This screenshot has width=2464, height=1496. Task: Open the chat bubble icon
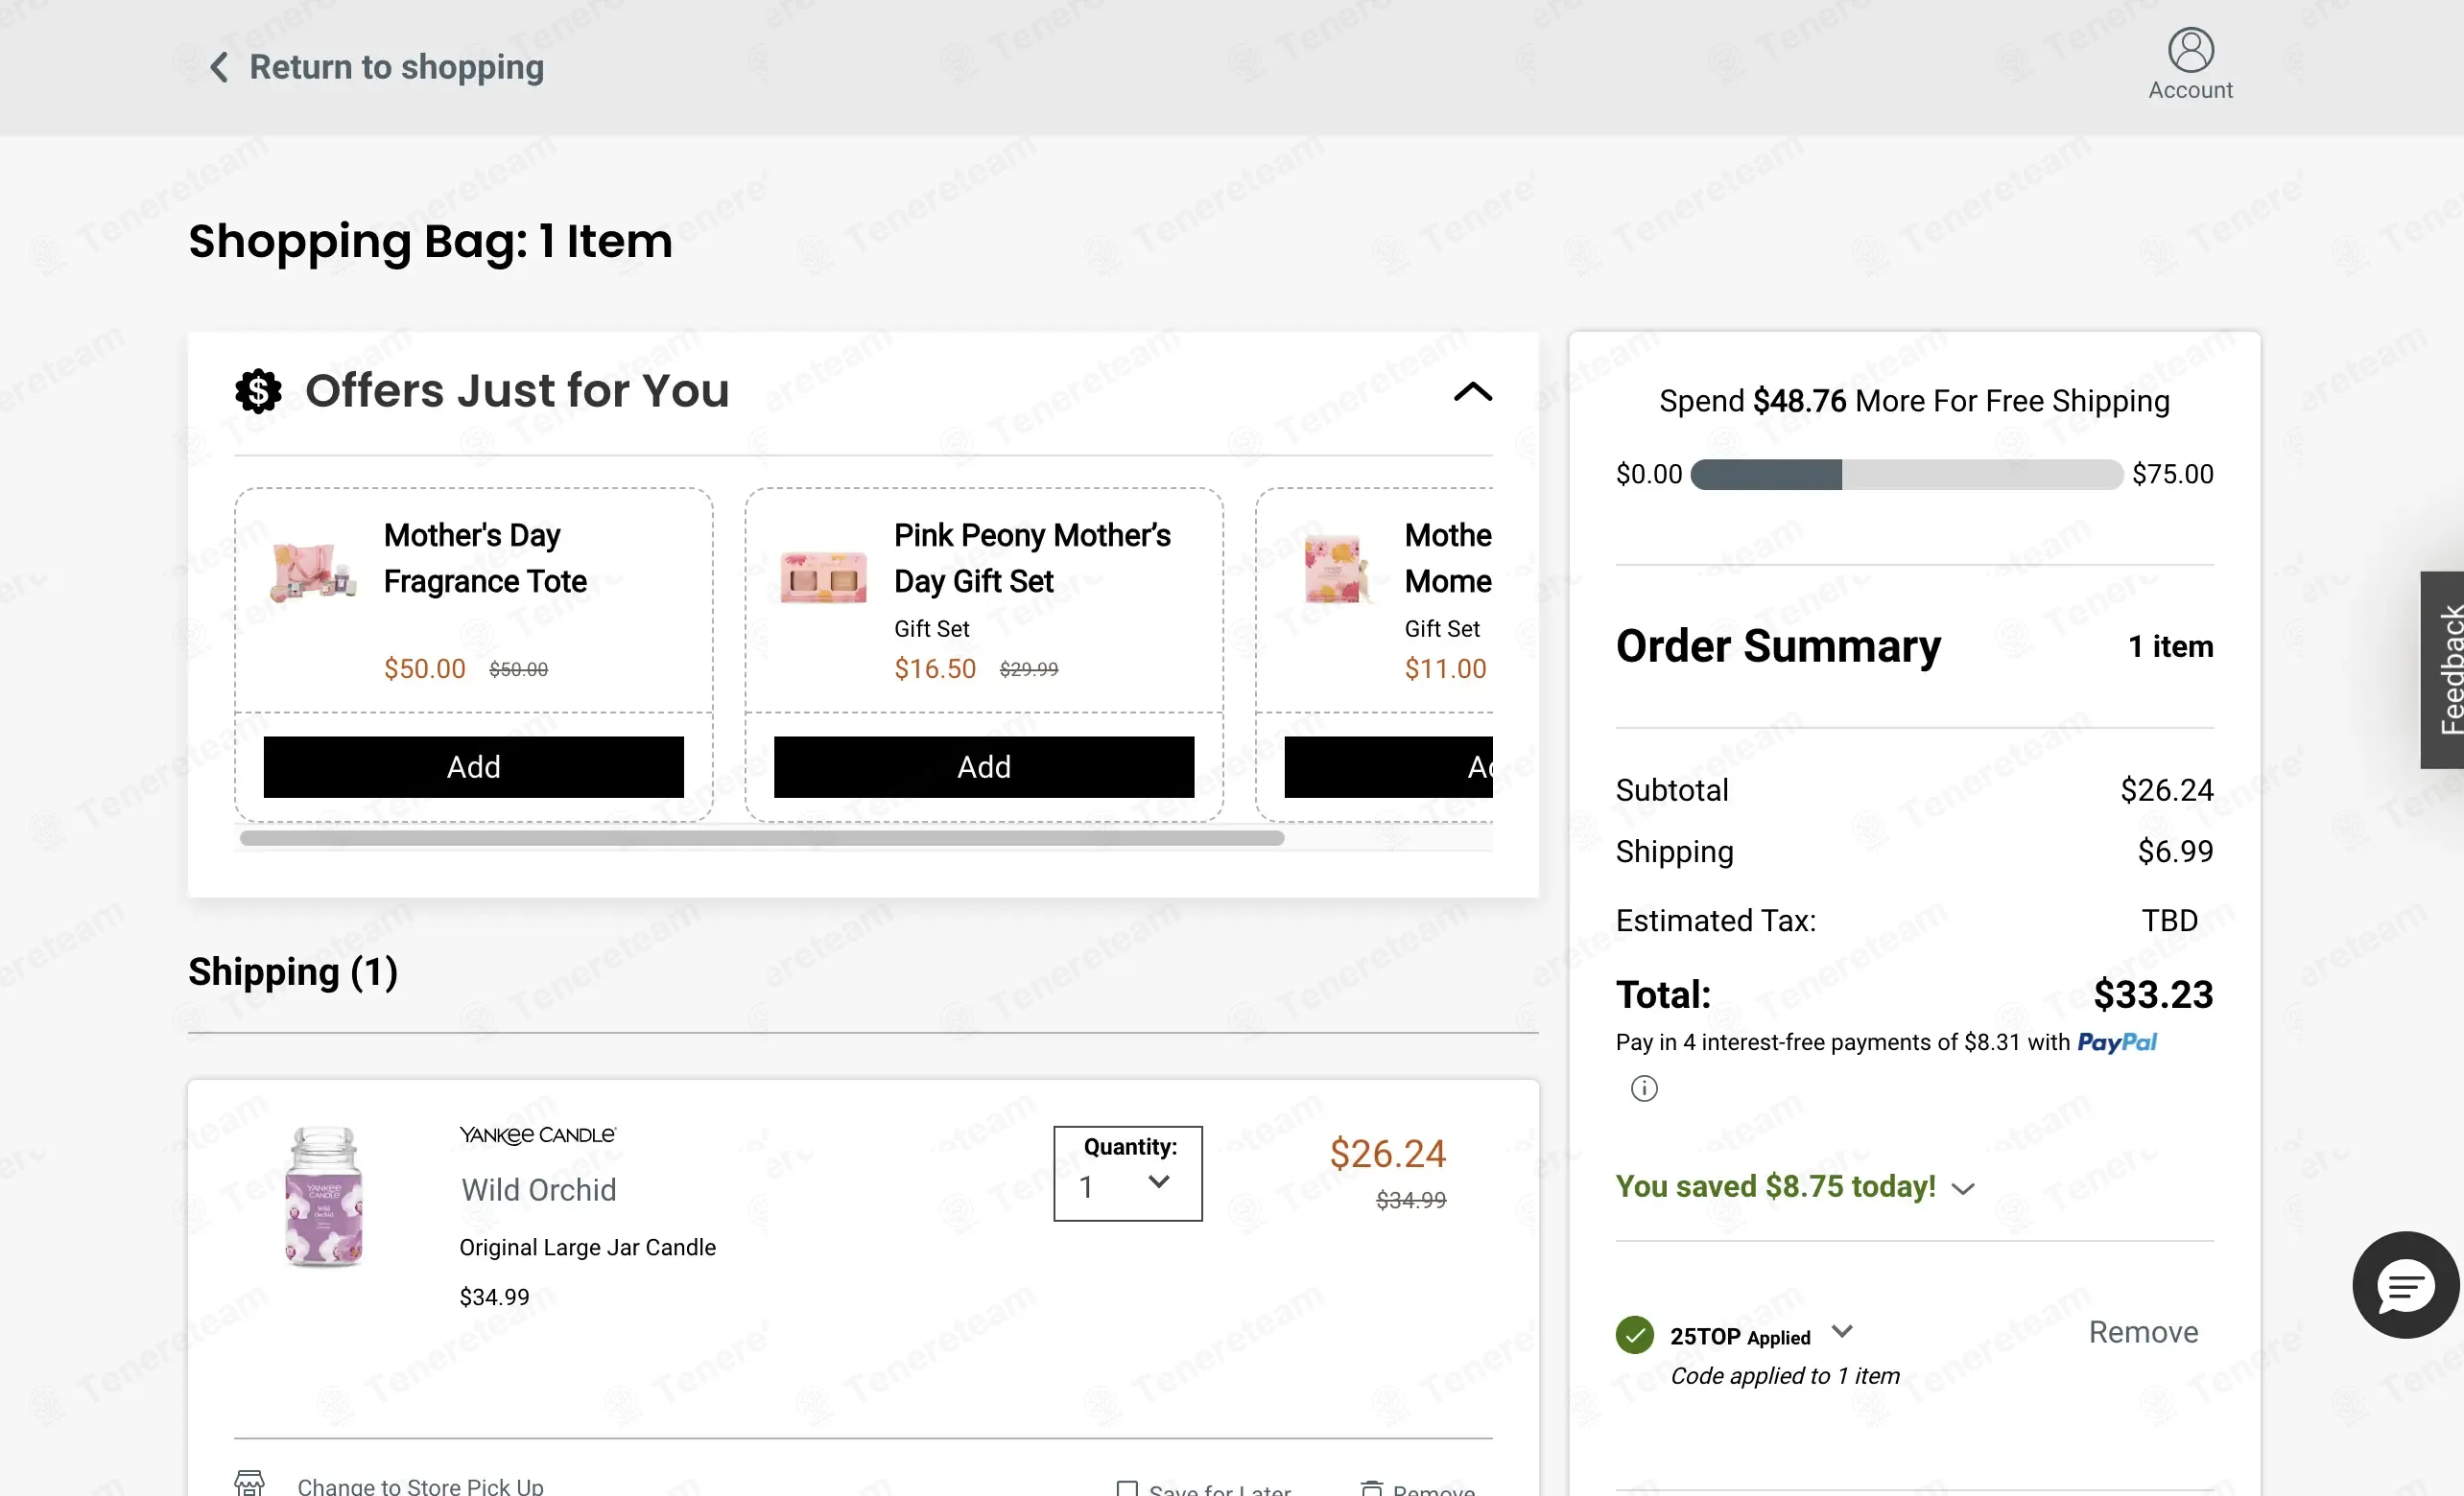[x=2406, y=1284]
